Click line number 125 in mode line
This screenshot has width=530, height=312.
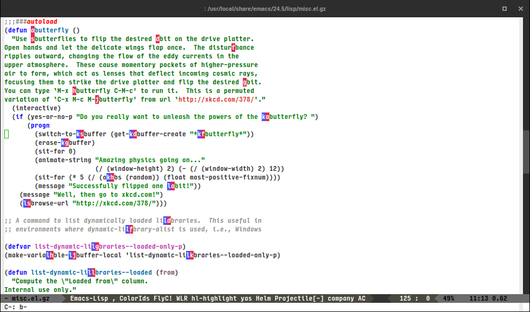pos(405,298)
